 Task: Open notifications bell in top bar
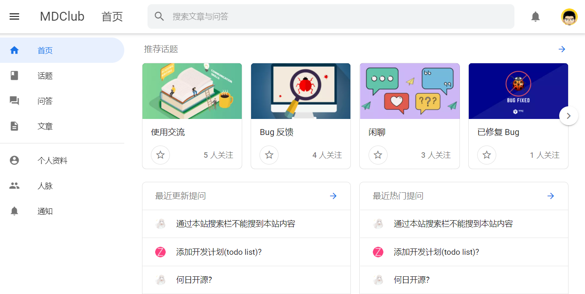pos(536,16)
